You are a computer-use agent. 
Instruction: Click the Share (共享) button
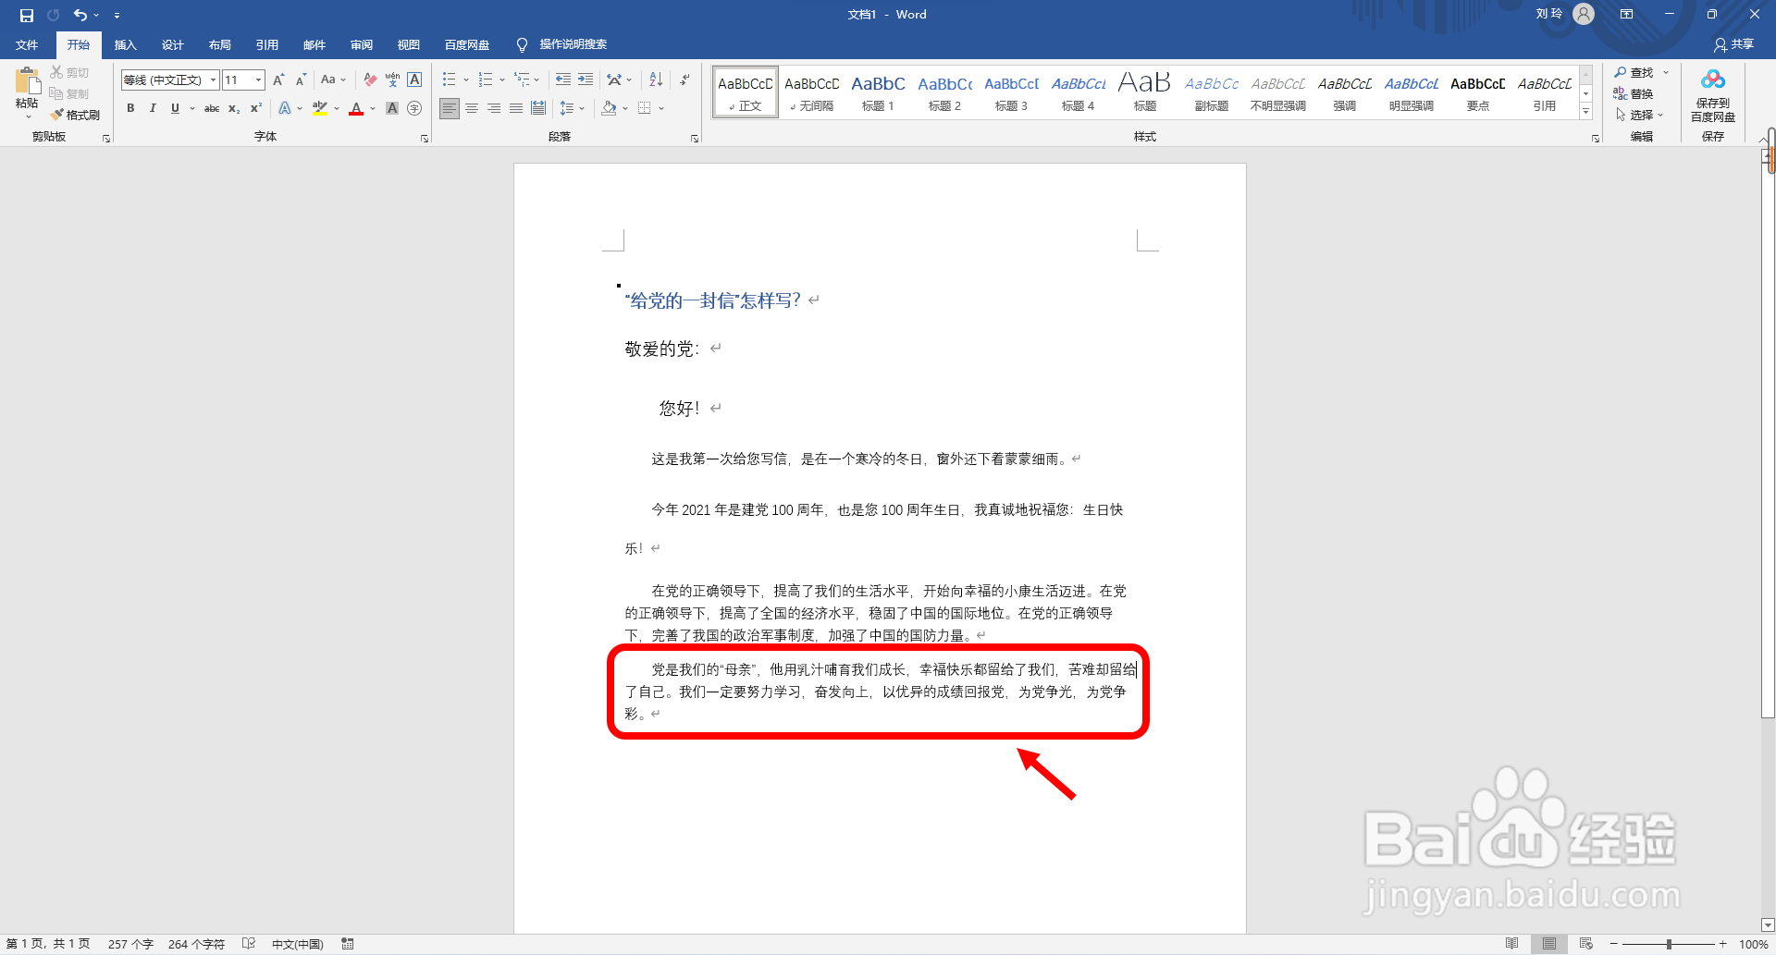tap(1733, 44)
